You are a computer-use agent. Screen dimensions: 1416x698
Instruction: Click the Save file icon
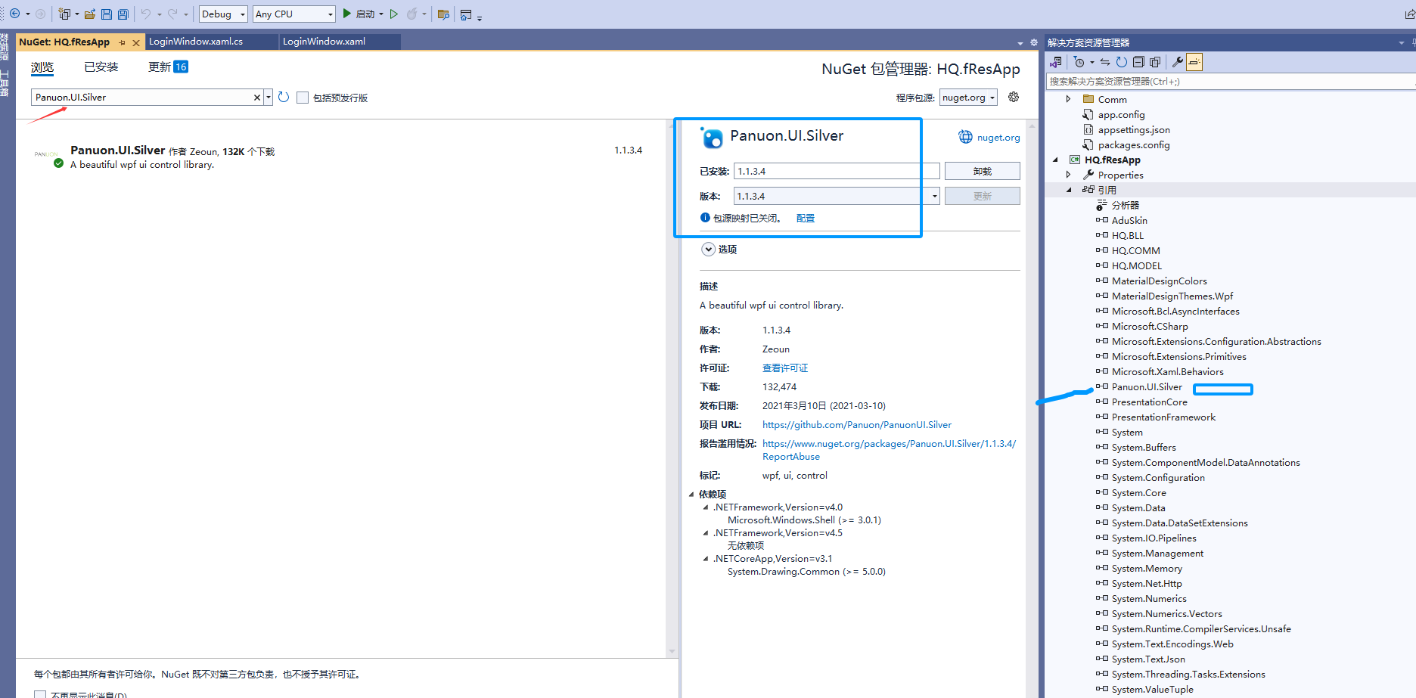point(107,14)
